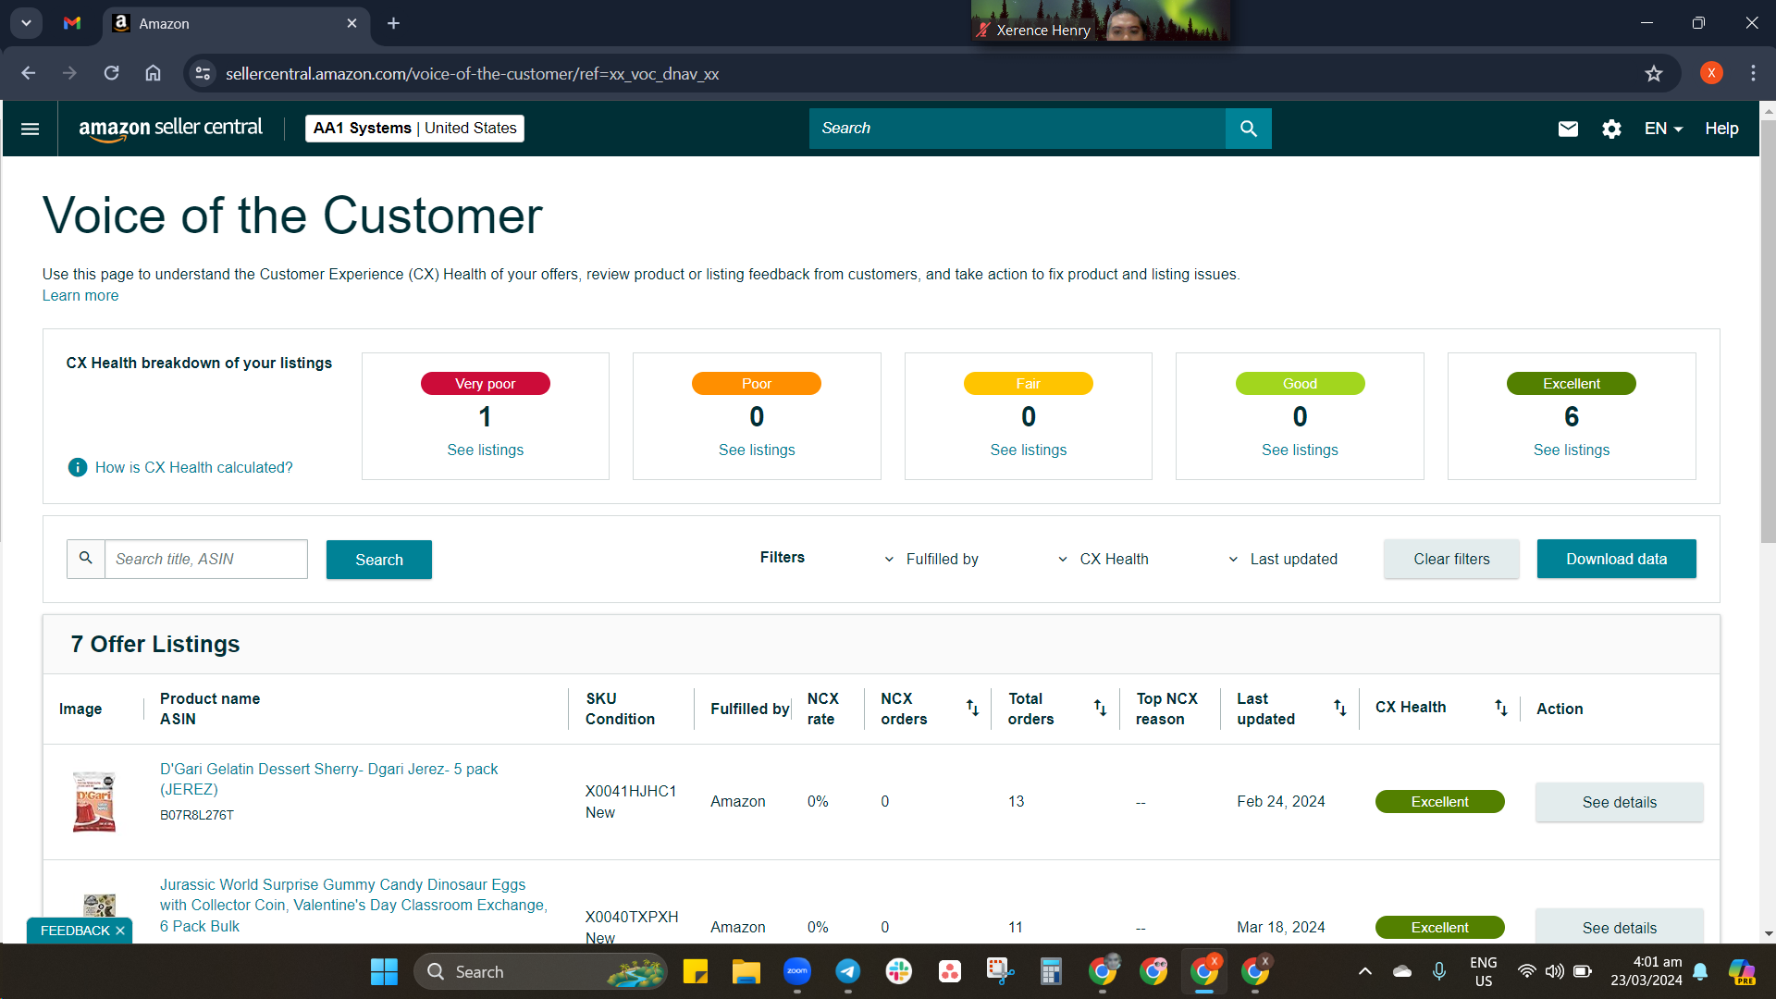Click the amazon seller central logo
The height and width of the screenshot is (999, 1776).
pos(170,129)
